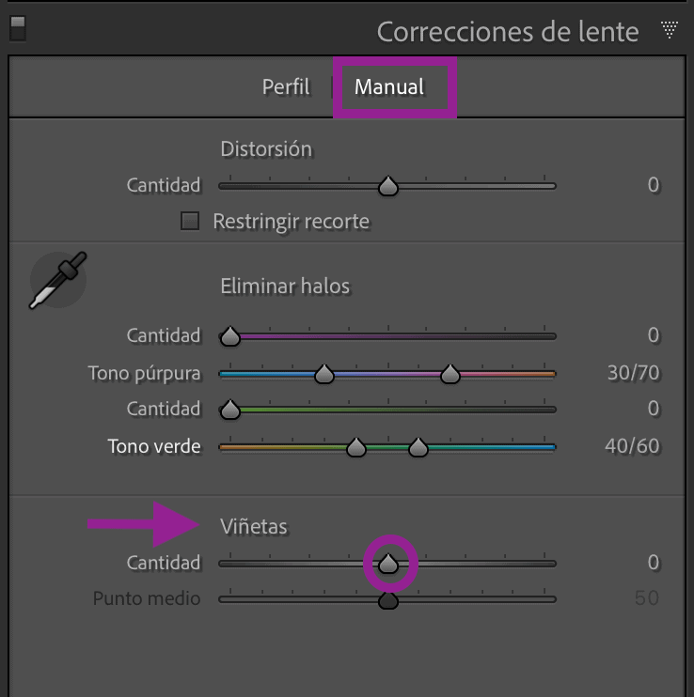This screenshot has width=694, height=697.
Task: Click the Tono púrpura 30/70 value
Action: point(633,373)
